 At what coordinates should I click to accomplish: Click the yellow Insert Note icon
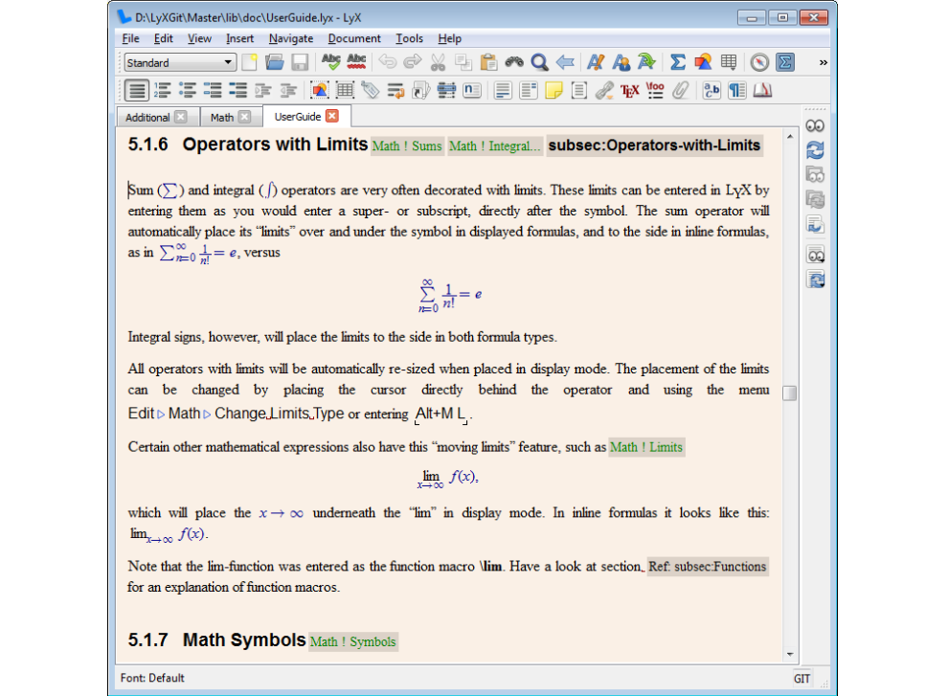pos(553,91)
